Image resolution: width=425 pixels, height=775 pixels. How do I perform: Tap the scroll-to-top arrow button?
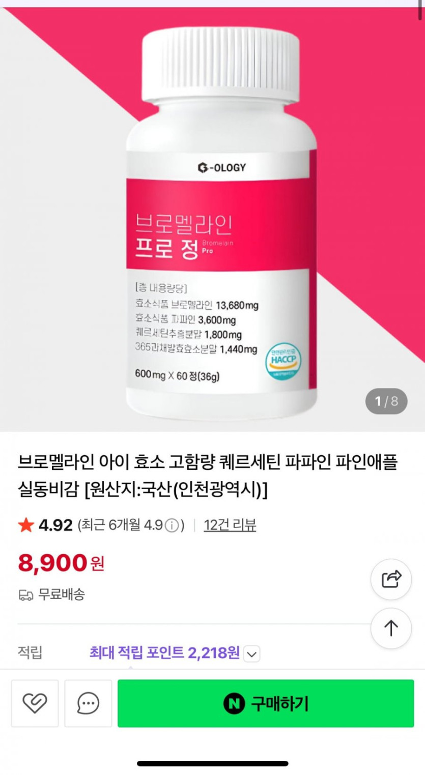point(391,629)
